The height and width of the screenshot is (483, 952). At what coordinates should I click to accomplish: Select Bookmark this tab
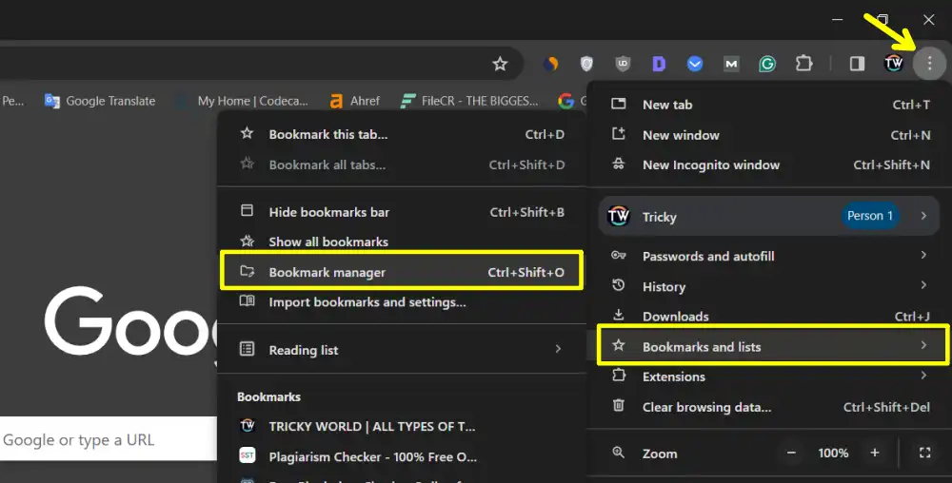click(x=402, y=135)
